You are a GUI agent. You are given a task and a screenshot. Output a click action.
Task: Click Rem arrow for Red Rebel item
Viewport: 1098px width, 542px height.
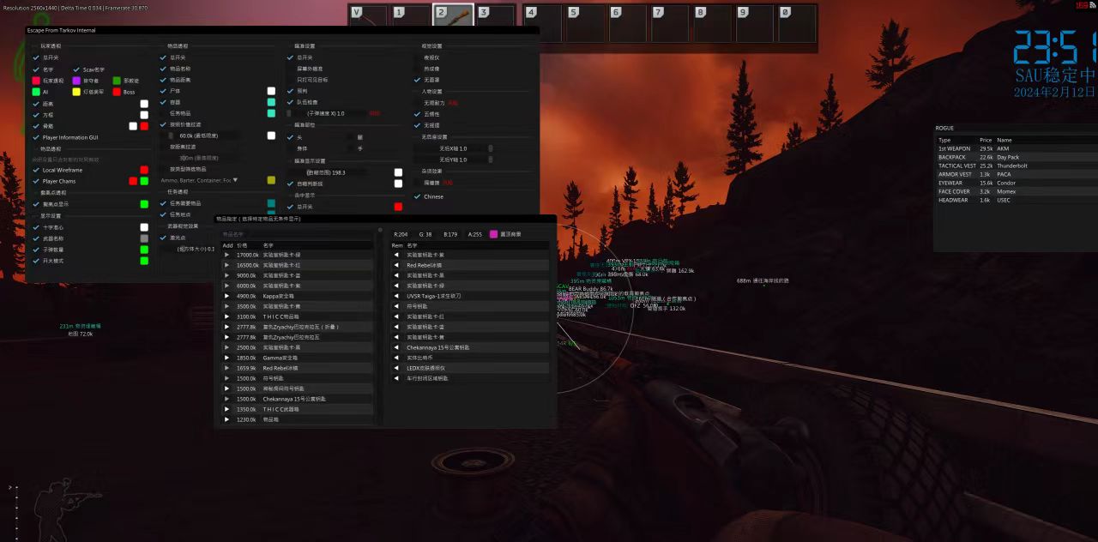pos(396,265)
